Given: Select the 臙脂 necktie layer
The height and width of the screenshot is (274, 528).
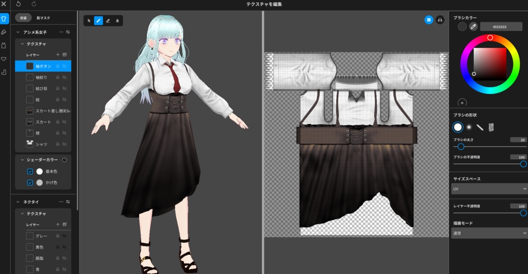Looking at the screenshot, I should (43, 258).
